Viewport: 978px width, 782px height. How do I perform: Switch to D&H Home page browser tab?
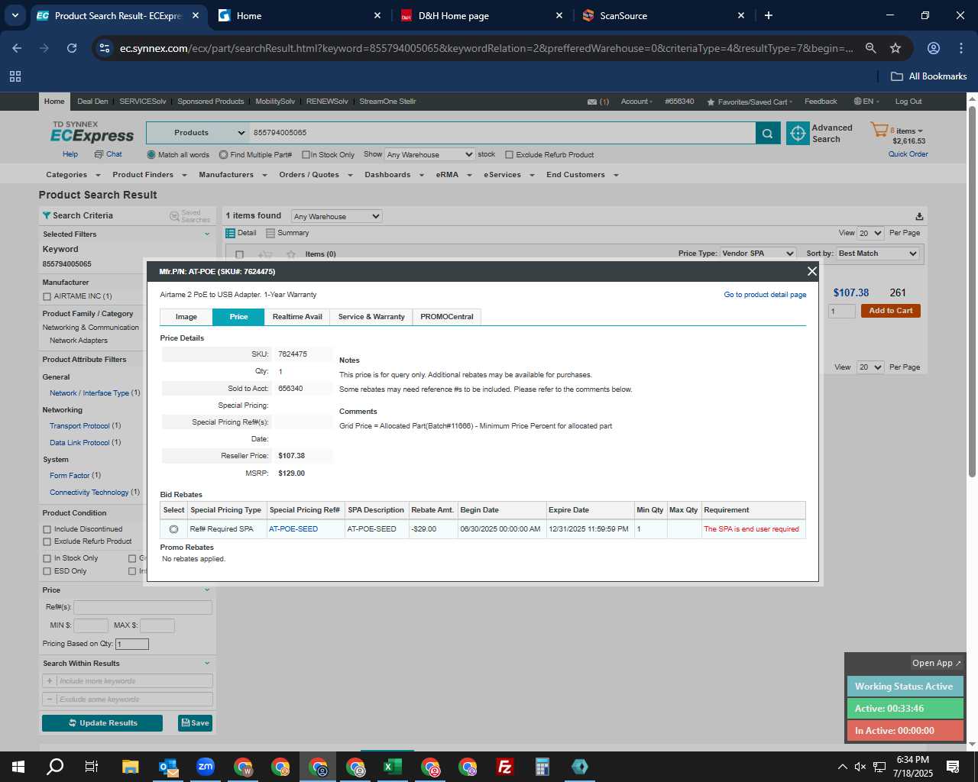(481, 15)
